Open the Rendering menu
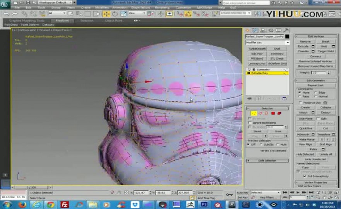 pos(162,8)
